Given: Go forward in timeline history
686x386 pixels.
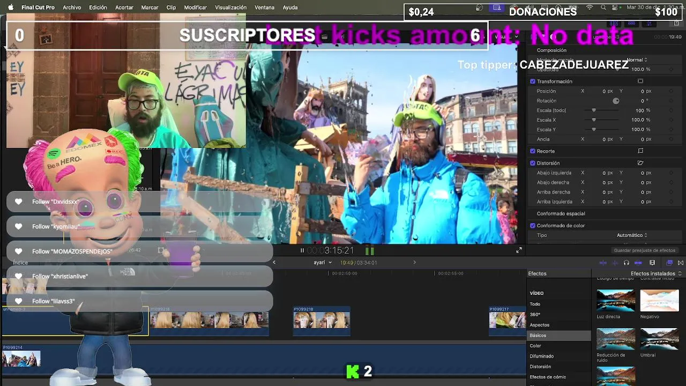Looking at the screenshot, I should click(414, 263).
